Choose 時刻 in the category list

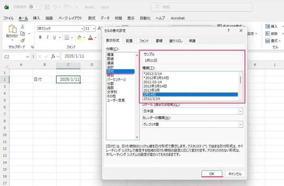[x=111, y=75]
